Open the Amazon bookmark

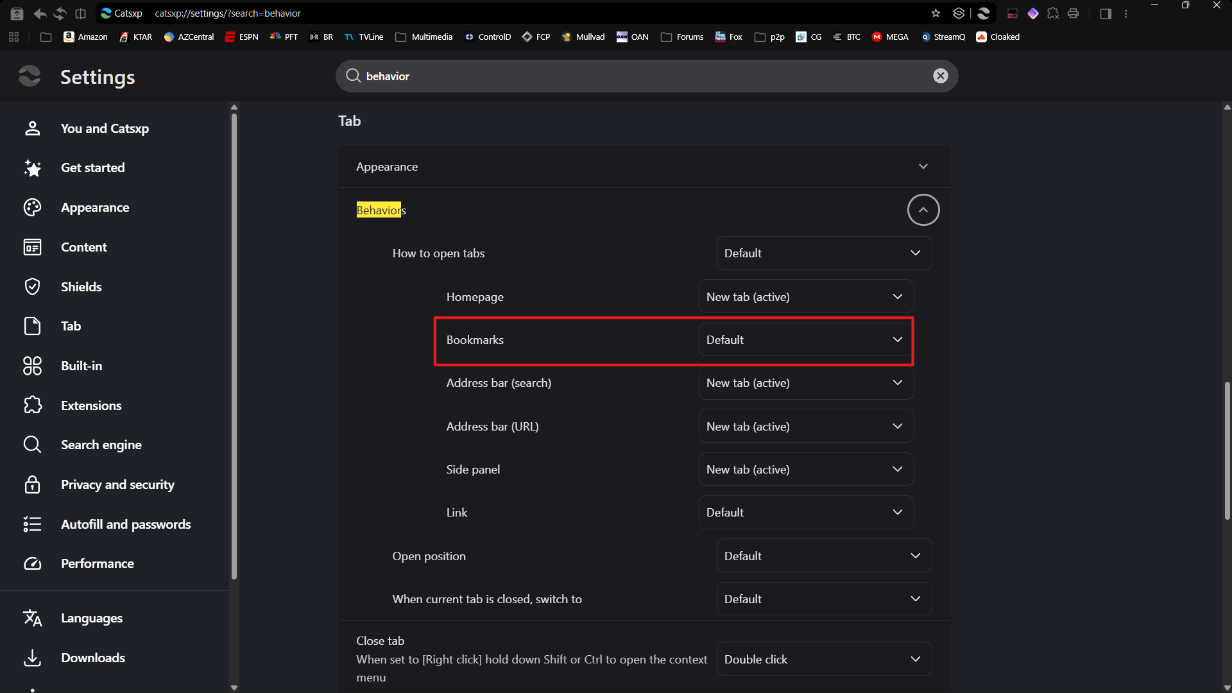(86, 37)
